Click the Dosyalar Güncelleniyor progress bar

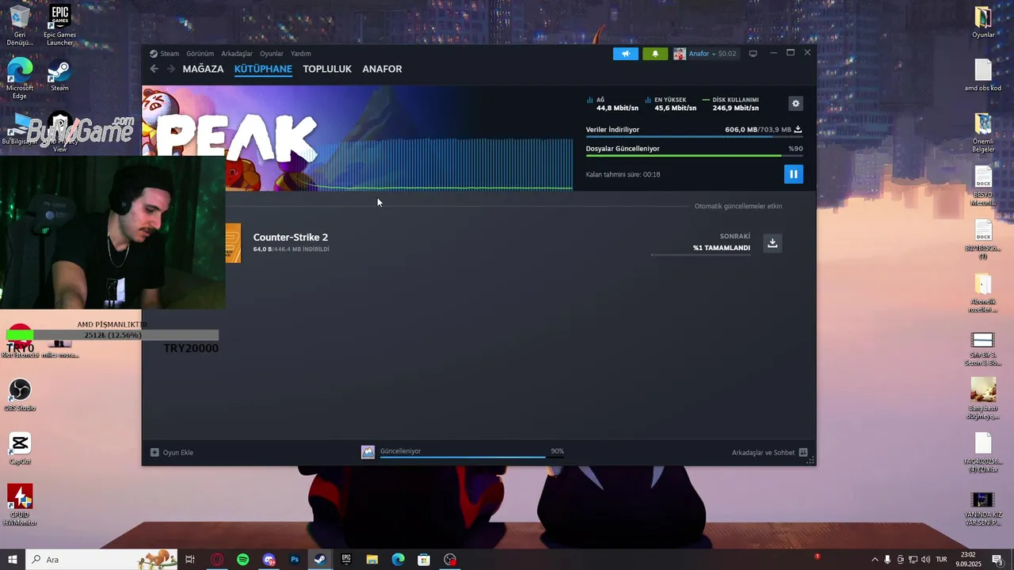pyautogui.click(x=694, y=155)
